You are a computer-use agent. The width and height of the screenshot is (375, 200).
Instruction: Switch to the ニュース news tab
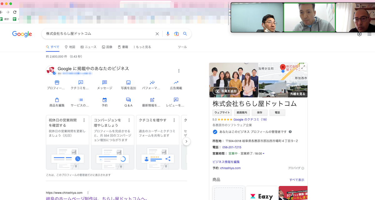coord(88,47)
